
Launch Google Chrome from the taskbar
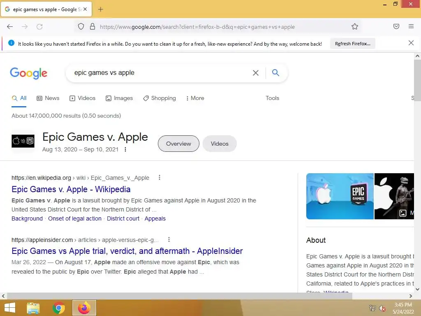tap(59, 308)
